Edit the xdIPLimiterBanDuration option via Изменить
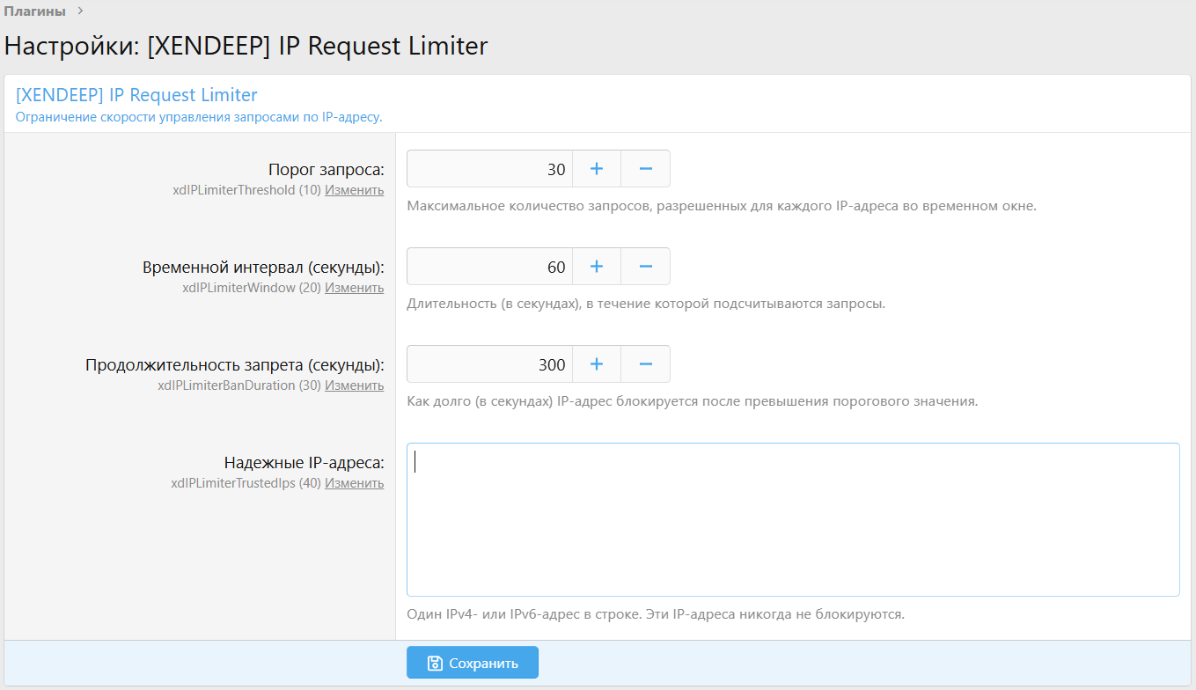 pos(354,385)
